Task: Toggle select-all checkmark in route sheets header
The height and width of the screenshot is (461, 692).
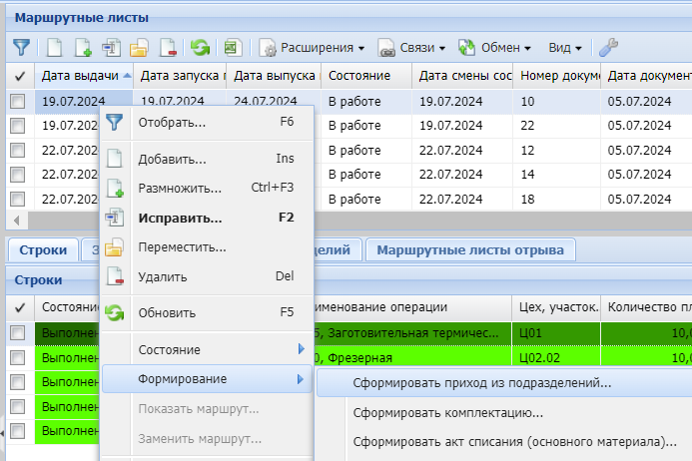Action: 19,76
